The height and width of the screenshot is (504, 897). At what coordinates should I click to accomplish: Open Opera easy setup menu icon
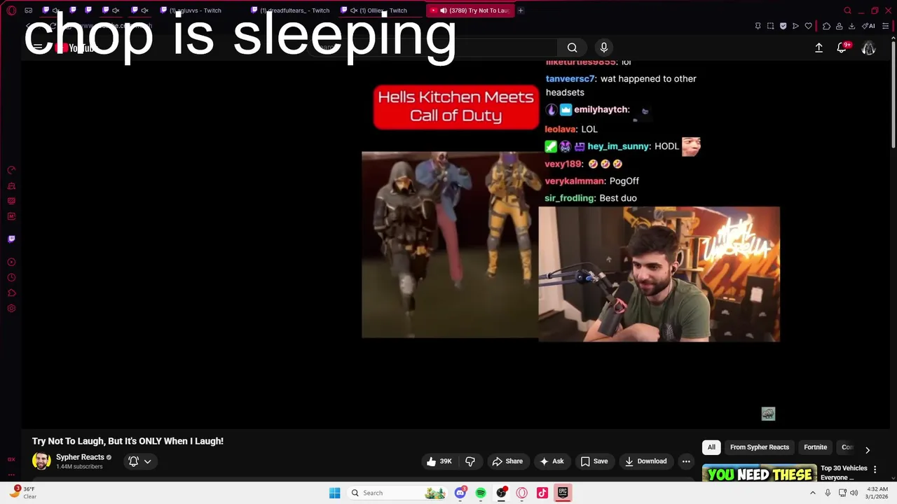885,26
